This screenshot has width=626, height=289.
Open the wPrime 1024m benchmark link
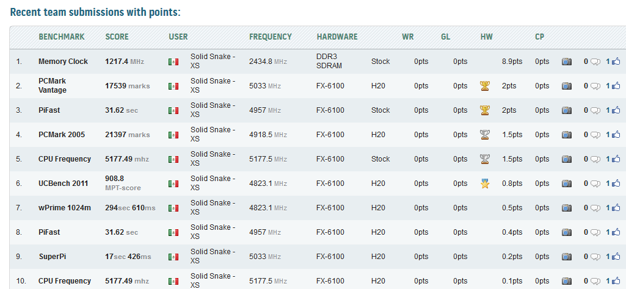(x=64, y=208)
